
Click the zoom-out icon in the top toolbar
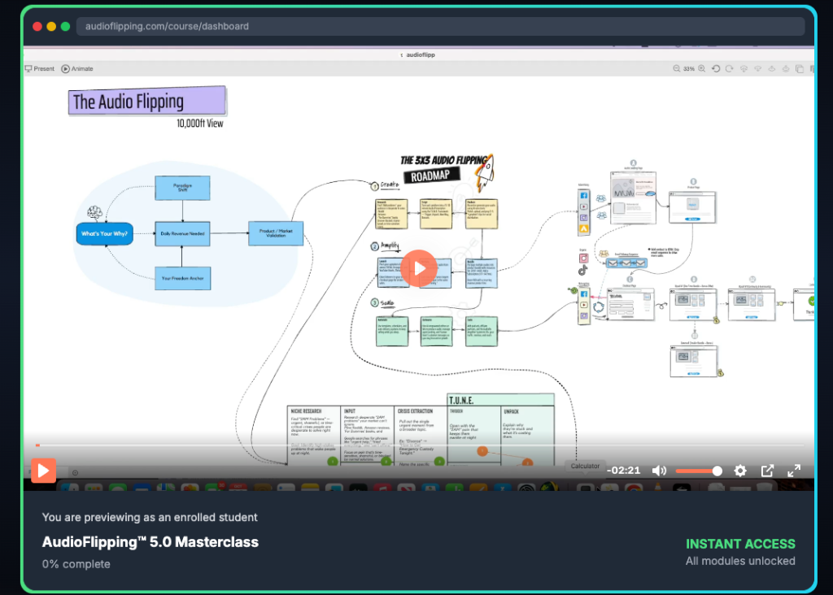[x=677, y=68]
